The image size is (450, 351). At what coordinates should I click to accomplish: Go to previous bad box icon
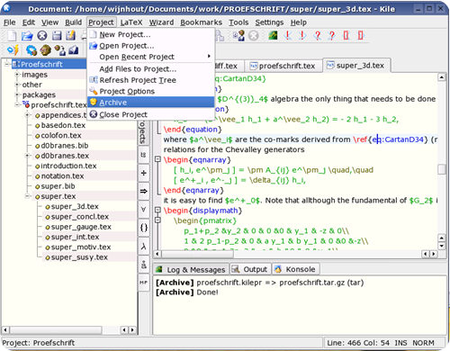click(x=346, y=36)
